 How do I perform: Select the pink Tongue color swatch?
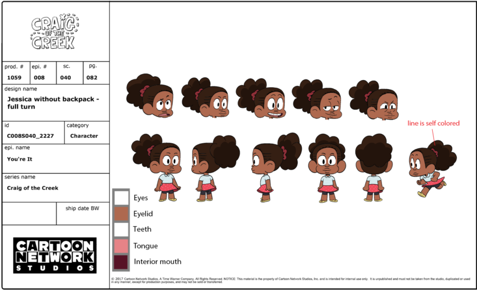point(121,246)
